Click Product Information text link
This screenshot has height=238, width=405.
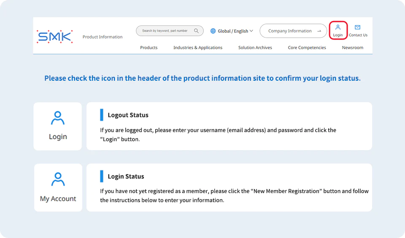coord(103,37)
